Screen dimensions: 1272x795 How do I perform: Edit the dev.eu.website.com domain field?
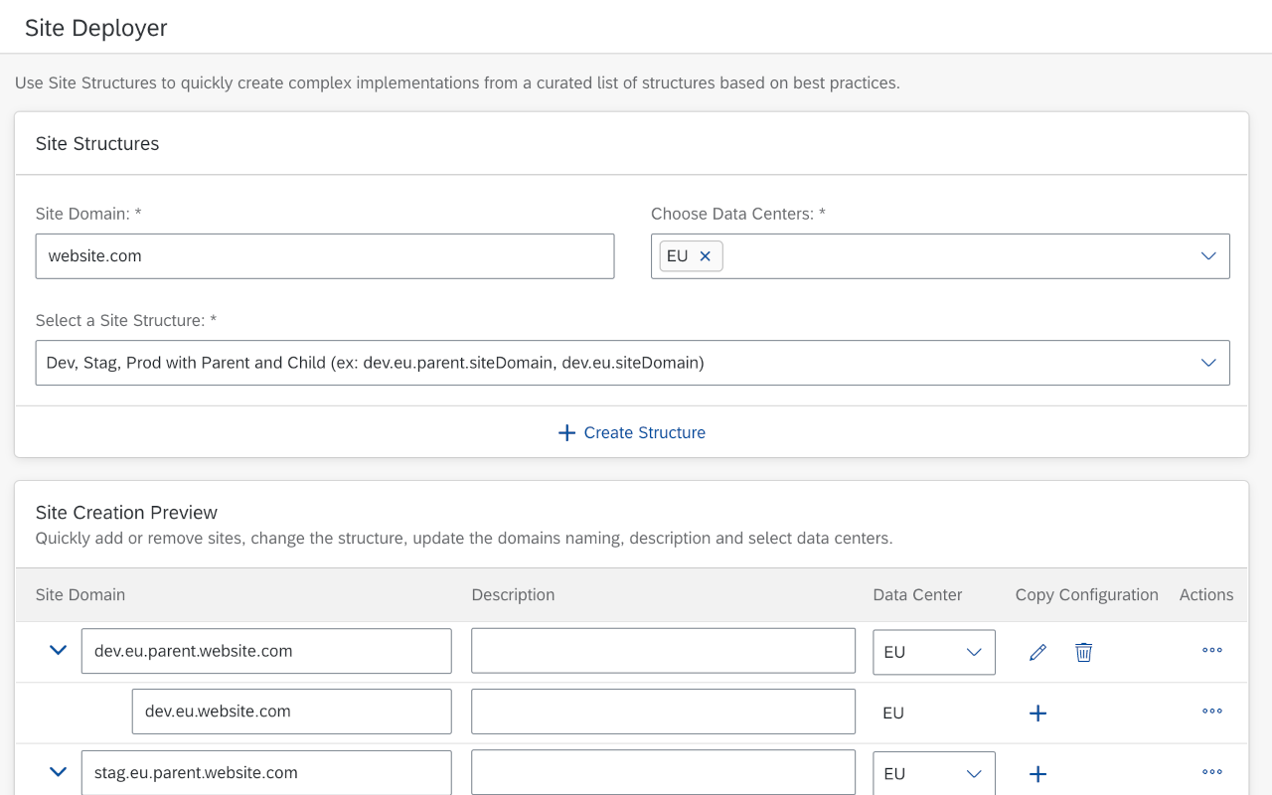click(291, 711)
